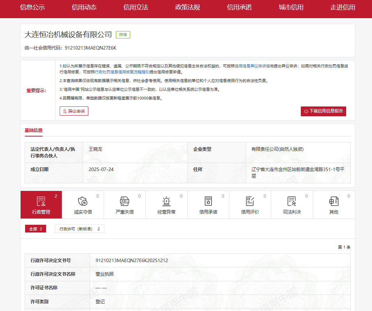Go to 信用动态 in the top menu
372x311 pixels.
click(84, 7)
